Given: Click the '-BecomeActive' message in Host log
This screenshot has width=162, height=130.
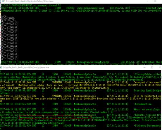Looking at the screenshot, I should (x=143, y=104).
